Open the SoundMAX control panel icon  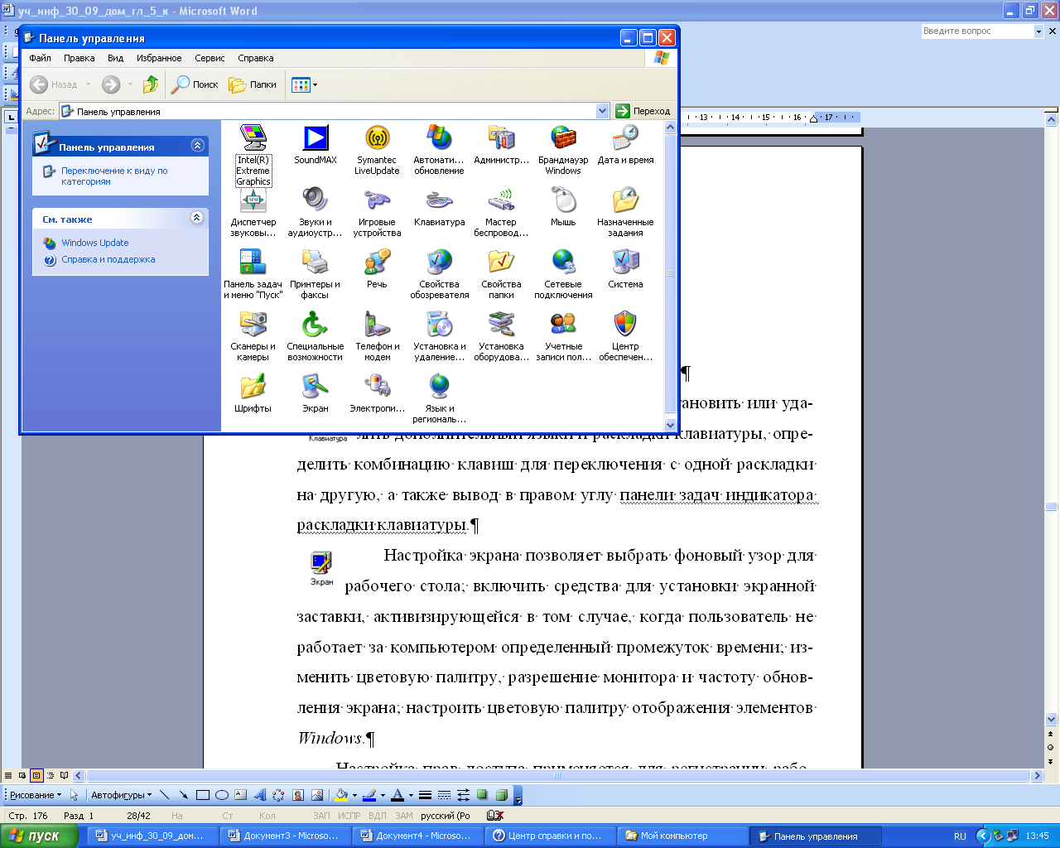(x=315, y=138)
